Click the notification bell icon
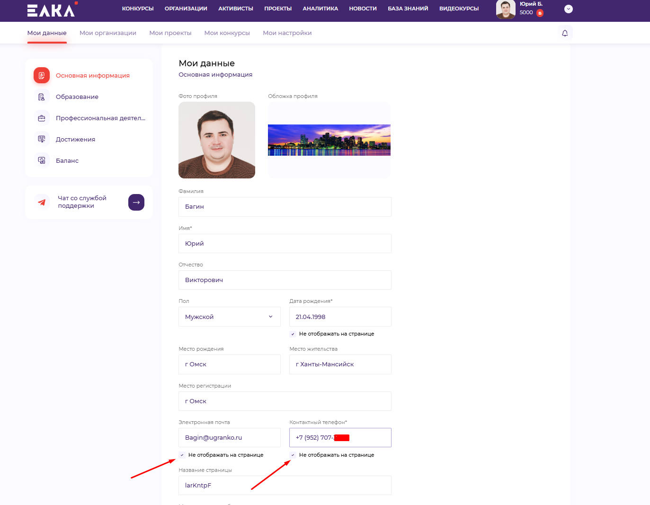 565,33
